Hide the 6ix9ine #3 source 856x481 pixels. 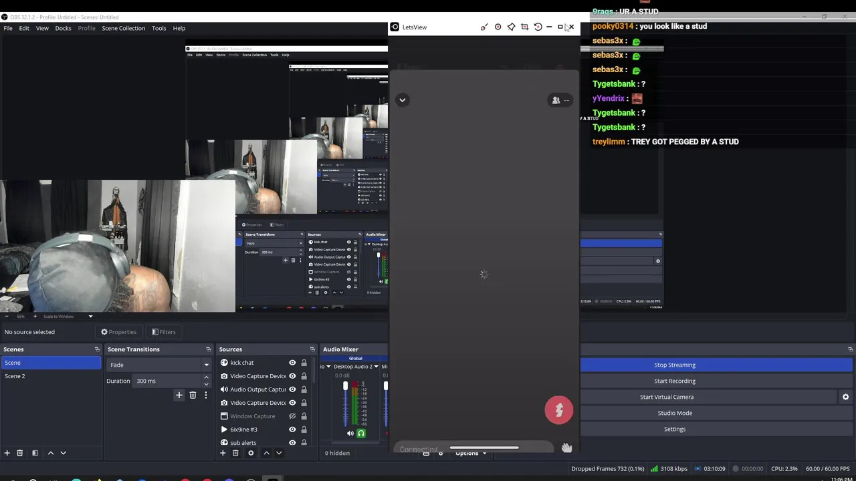click(x=292, y=430)
